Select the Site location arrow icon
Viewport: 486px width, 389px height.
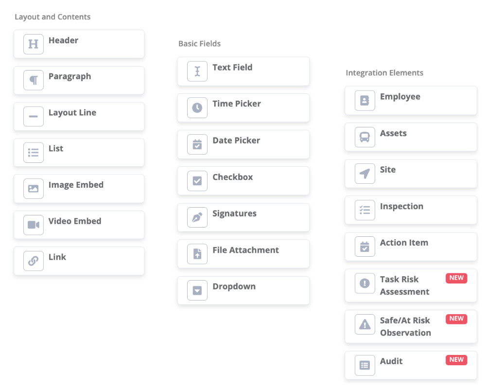click(364, 173)
